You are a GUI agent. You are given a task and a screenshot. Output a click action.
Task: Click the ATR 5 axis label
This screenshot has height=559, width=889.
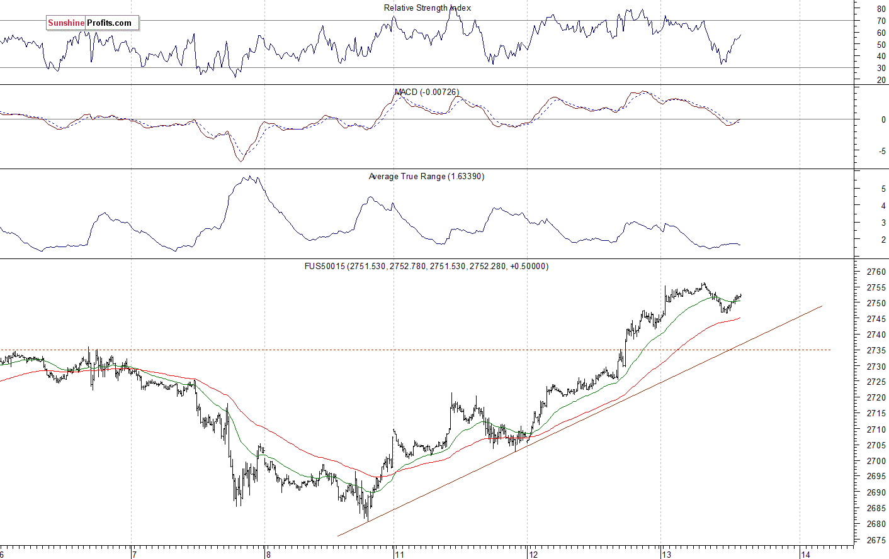click(883, 189)
